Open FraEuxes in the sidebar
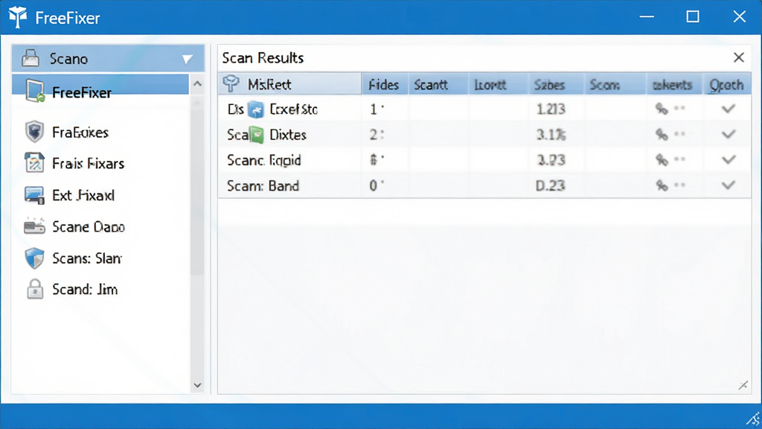 (80, 133)
